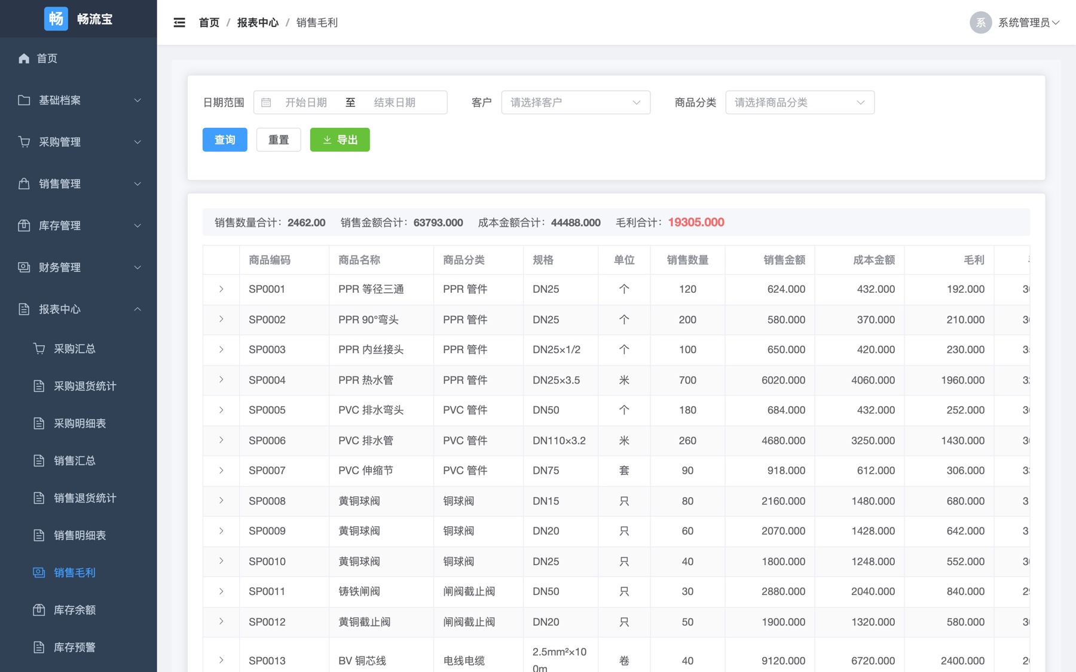Image resolution: width=1076 pixels, height=672 pixels.
Task: Expand the 基础档案 menu chevron
Action: tap(137, 100)
